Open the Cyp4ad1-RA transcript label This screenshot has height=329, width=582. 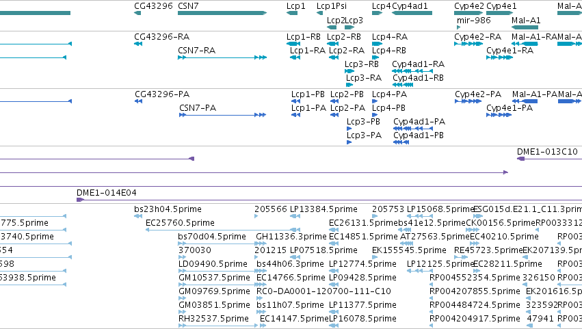click(x=419, y=64)
